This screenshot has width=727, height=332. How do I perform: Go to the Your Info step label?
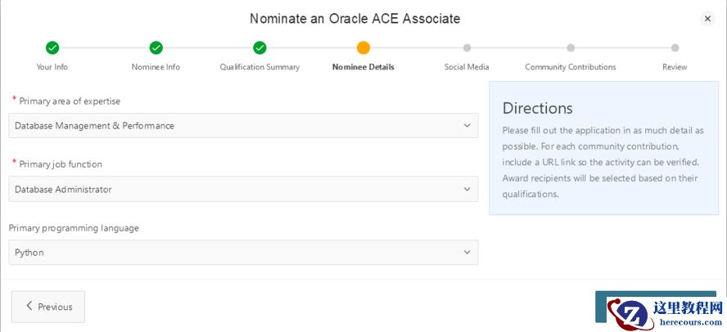click(52, 67)
